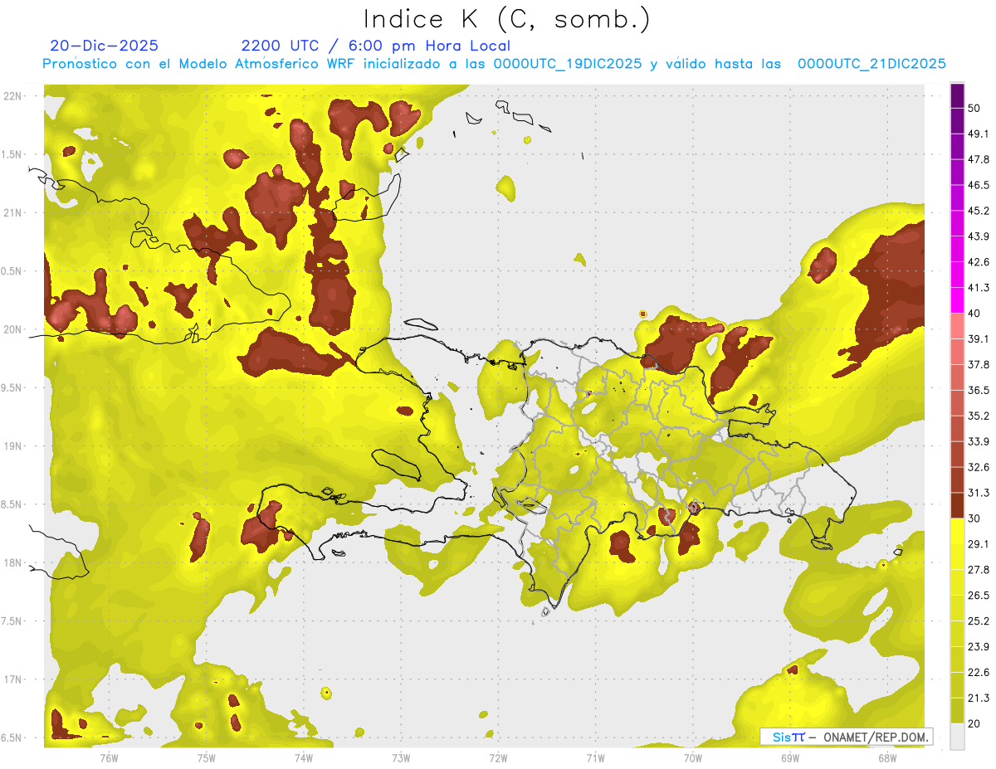Click the colorbar value '25.2'
This screenshot has width=996, height=769.
pyautogui.click(x=979, y=621)
